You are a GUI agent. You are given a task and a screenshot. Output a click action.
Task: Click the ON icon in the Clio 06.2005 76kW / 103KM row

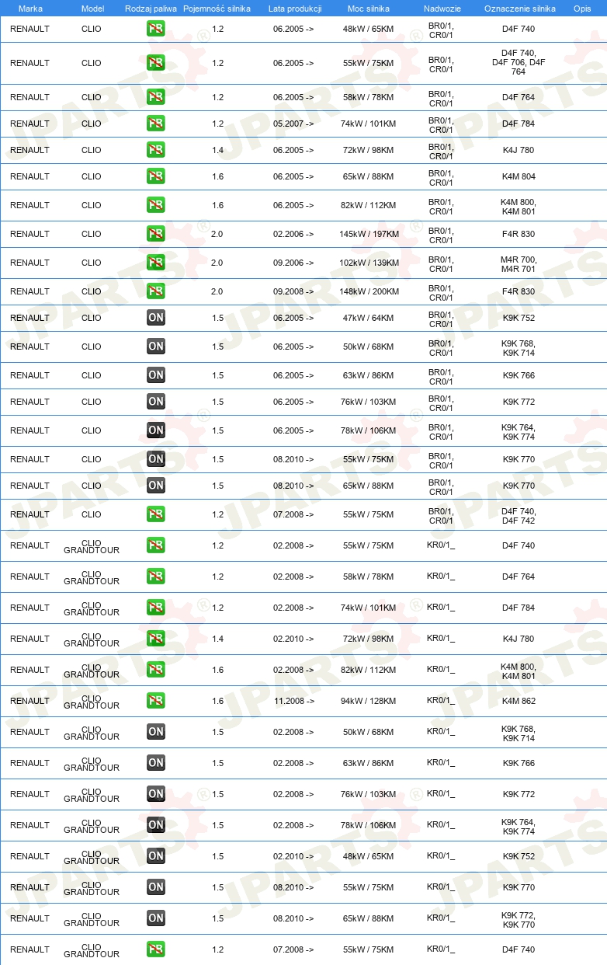(156, 402)
